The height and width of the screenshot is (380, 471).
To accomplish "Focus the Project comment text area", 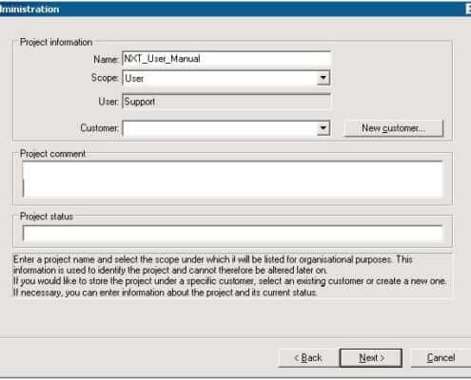I will pyautogui.click(x=232, y=180).
